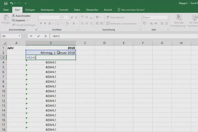Image resolution: width=198 pixels, height=132 pixels.
Task: Click cell B1 containing 2018
Action: [x=51, y=48]
